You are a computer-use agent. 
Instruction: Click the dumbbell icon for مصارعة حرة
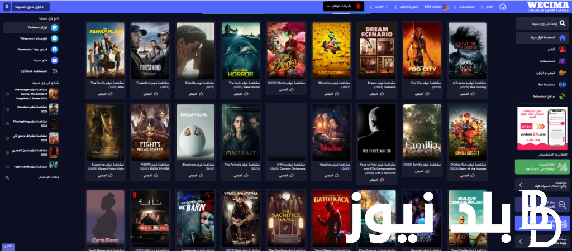pyautogui.click(x=562, y=84)
